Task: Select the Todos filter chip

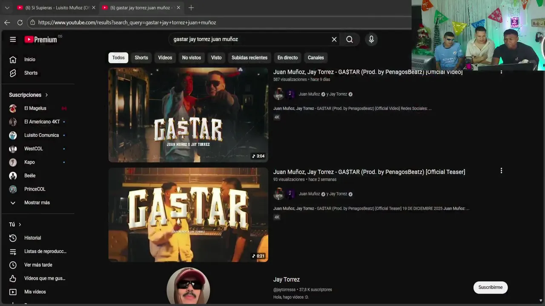Action: click(118, 58)
